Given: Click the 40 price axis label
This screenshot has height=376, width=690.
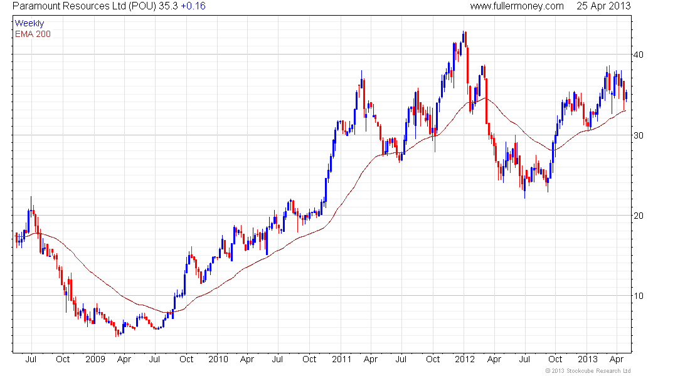Looking at the screenshot, I should (x=638, y=55).
